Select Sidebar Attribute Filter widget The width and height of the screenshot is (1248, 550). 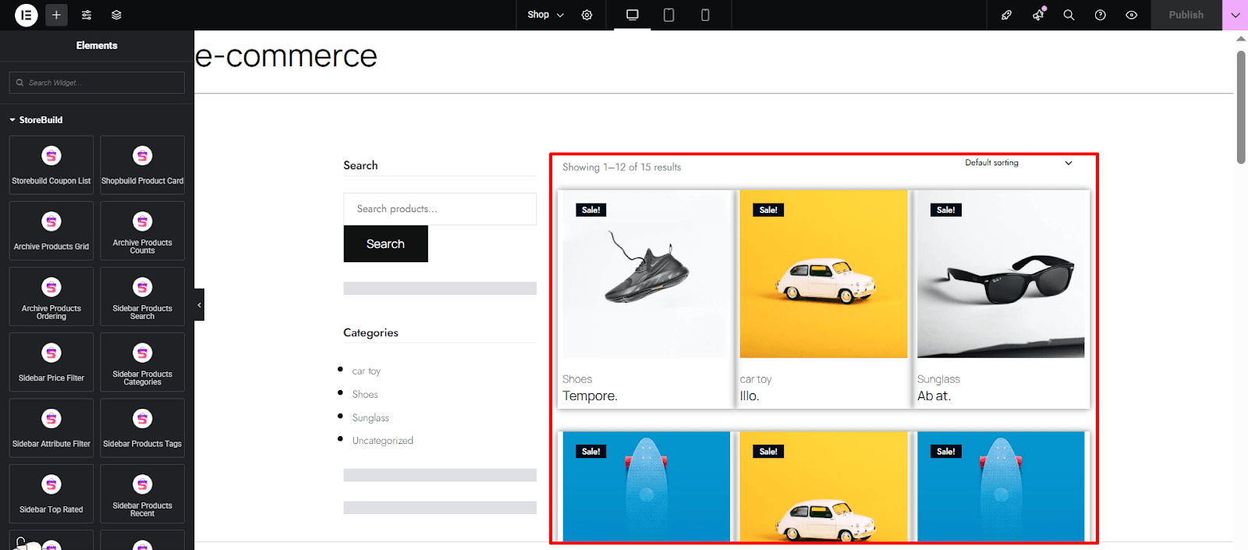(51, 428)
